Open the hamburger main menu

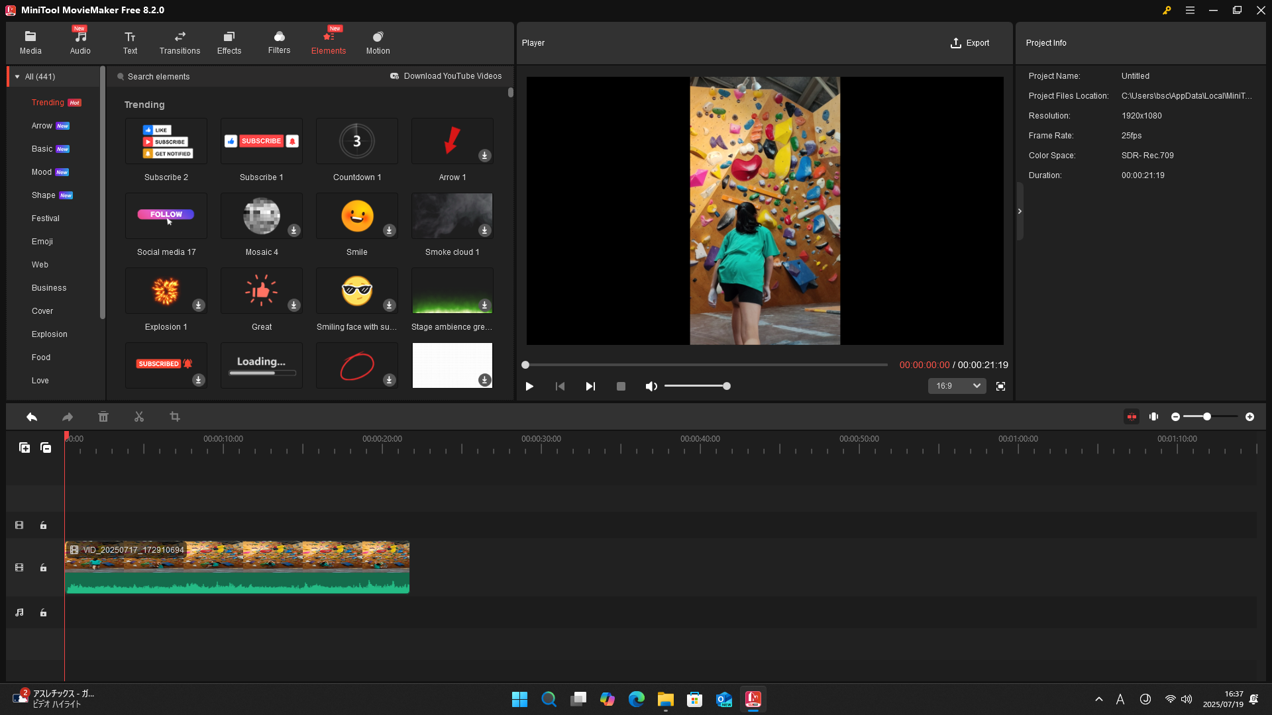pyautogui.click(x=1190, y=11)
